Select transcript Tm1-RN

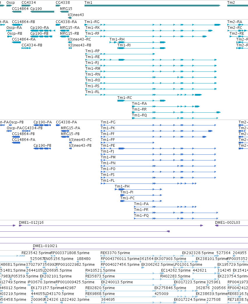click(93, 74)
